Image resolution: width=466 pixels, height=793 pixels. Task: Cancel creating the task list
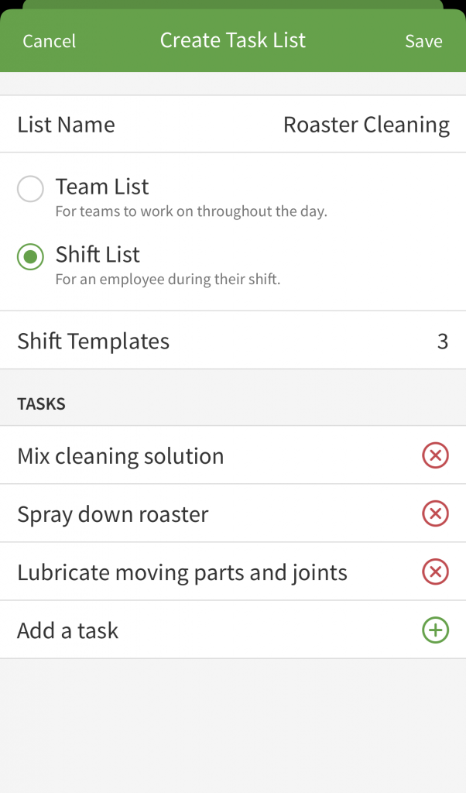point(49,40)
